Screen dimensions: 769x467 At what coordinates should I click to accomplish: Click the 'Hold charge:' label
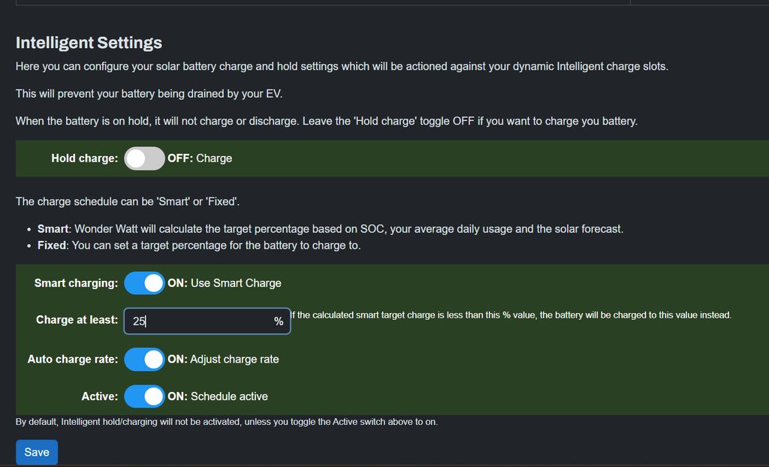point(84,158)
